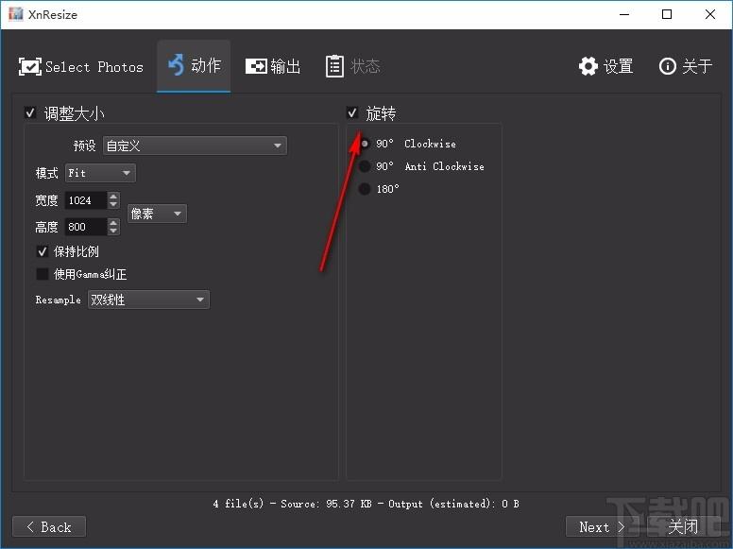Select 180° rotation
733x549 pixels.
coord(365,189)
